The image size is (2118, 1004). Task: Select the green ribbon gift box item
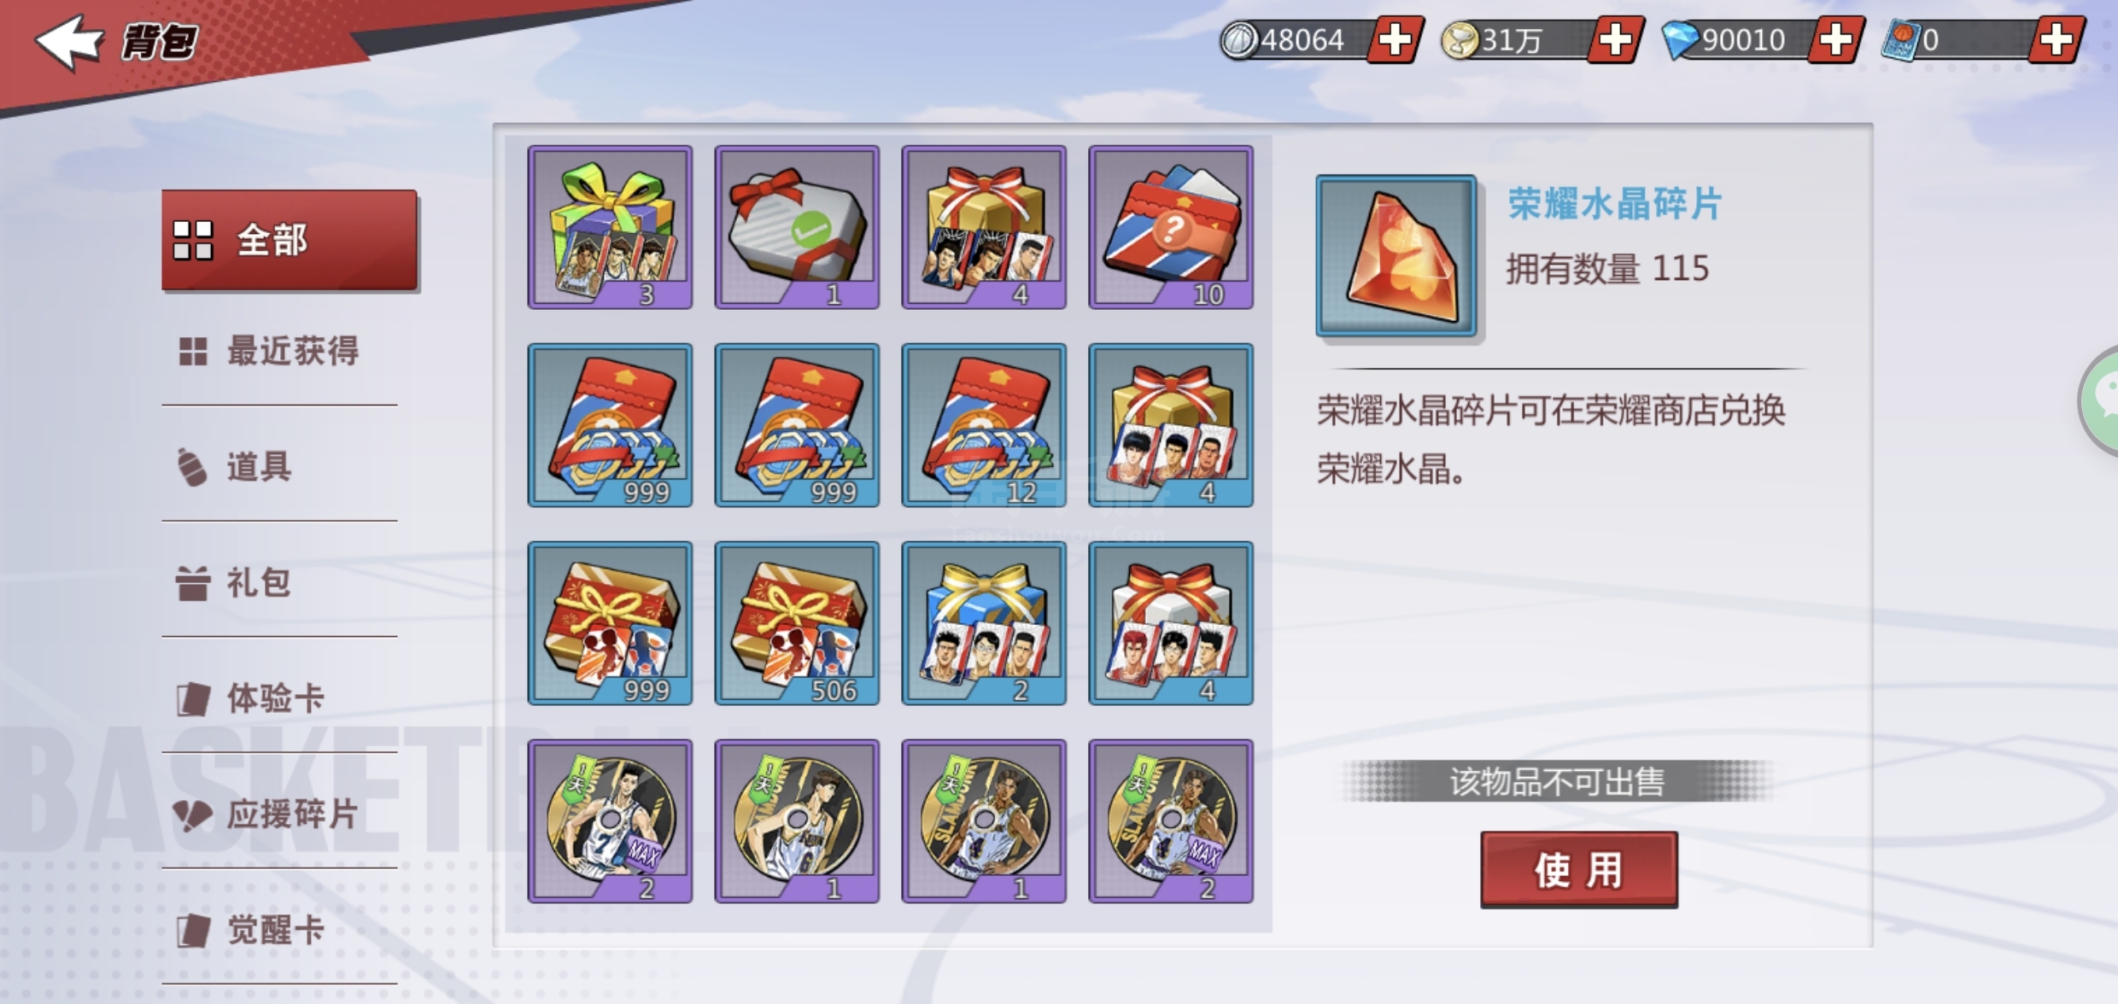[610, 227]
